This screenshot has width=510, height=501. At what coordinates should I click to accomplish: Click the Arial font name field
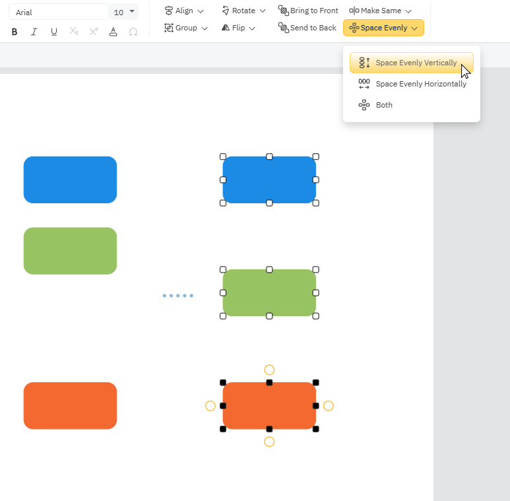click(x=58, y=12)
